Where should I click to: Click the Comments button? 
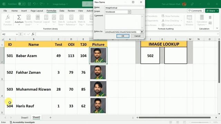(x=195, y=11)
